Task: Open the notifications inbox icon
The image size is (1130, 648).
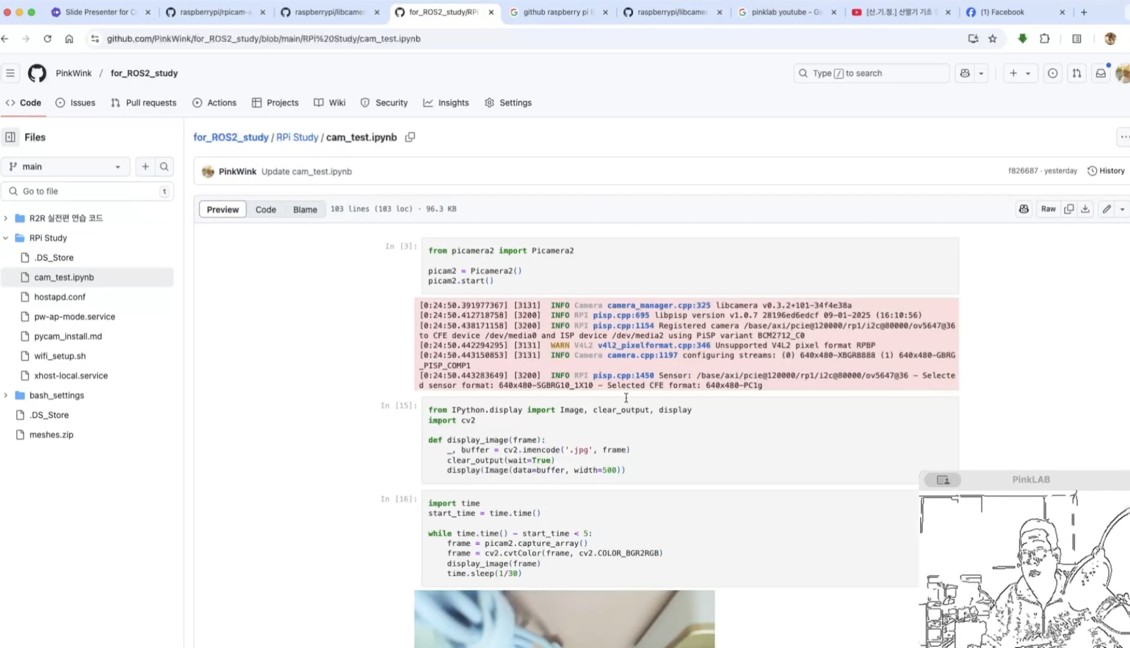Action: (x=1101, y=73)
